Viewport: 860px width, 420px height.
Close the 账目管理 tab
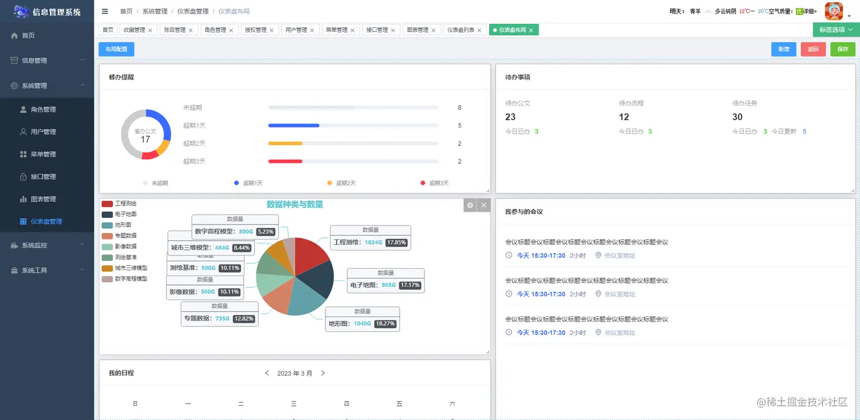191,30
